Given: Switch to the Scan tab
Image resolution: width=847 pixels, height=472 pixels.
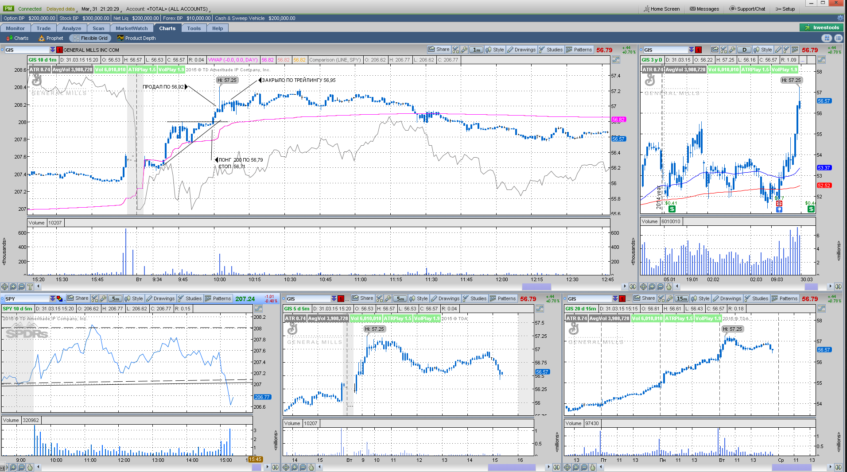Looking at the screenshot, I should (98, 28).
